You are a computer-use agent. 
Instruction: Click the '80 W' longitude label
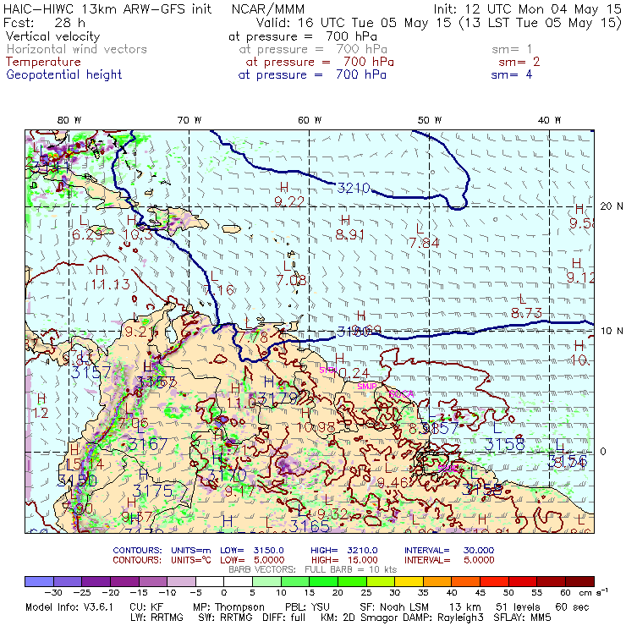coord(69,120)
